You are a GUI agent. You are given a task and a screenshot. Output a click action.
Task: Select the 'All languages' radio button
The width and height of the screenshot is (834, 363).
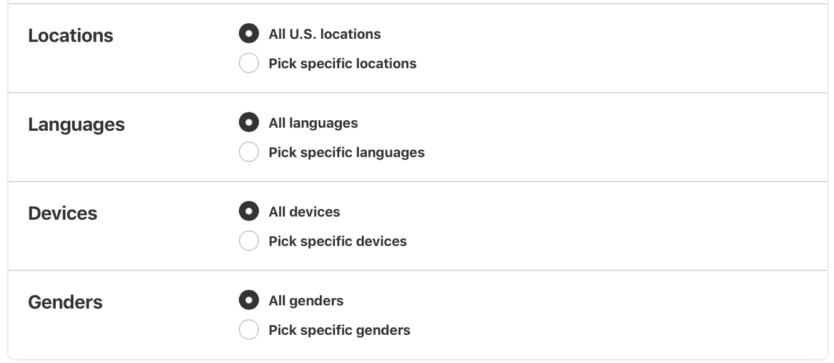pyautogui.click(x=249, y=123)
